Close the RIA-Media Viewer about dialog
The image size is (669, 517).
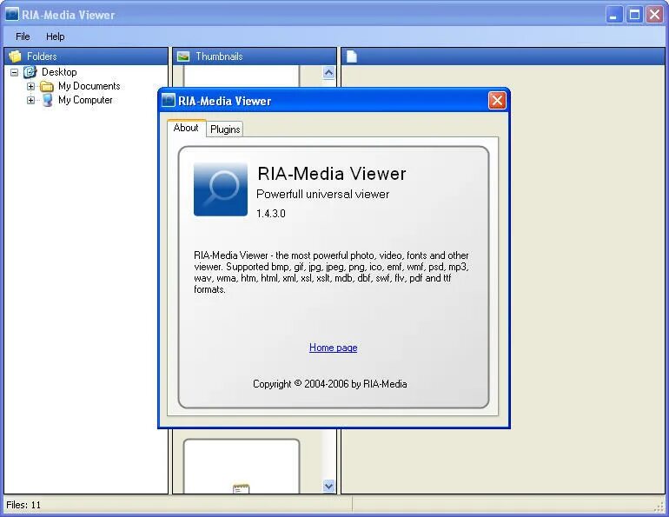click(497, 101)
